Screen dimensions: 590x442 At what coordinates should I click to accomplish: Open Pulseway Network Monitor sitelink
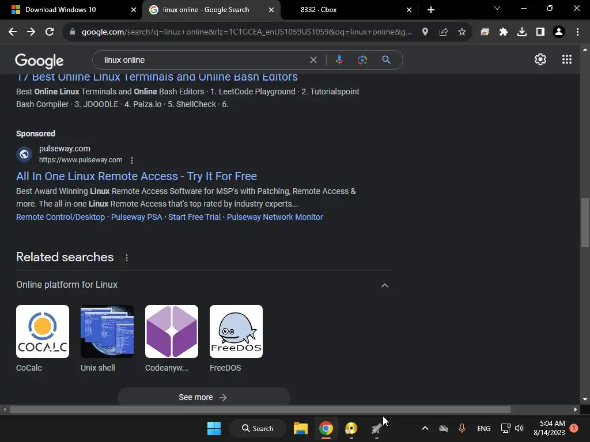(275, 217)
